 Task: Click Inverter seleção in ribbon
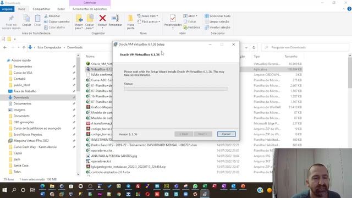coord(218,27)
